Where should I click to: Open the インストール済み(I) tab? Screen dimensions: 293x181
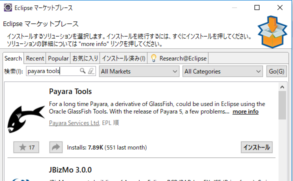coord(123,58)
